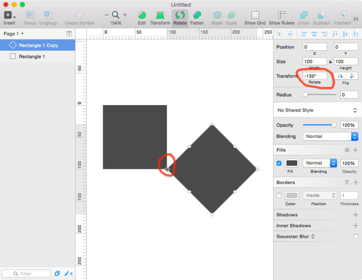Align horizontal centers icon
362x280 pixels.
coord(314,34)
